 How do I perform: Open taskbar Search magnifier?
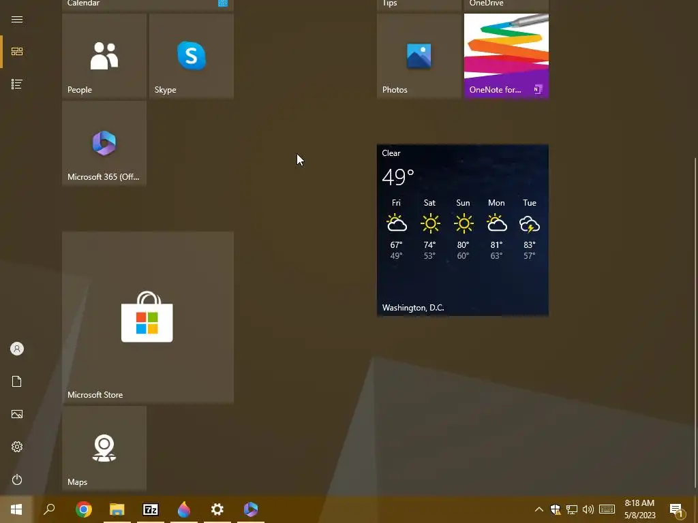click(49, 509)
